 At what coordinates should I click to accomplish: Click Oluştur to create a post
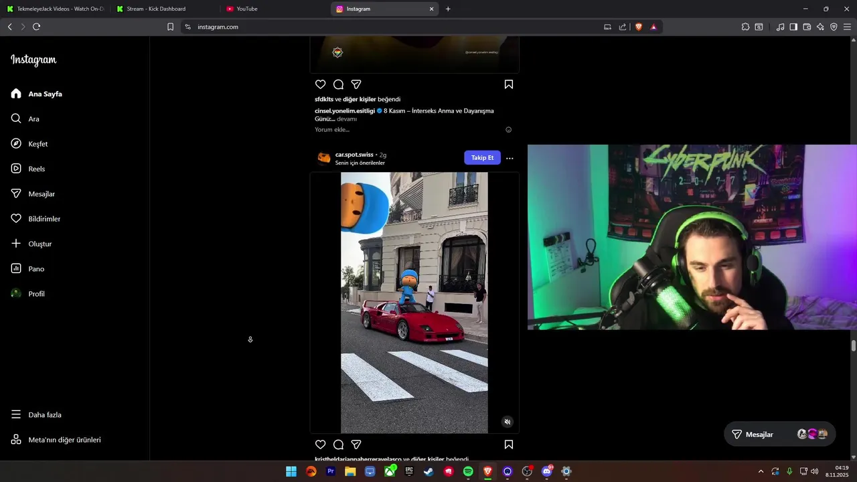tap(31, 244)
